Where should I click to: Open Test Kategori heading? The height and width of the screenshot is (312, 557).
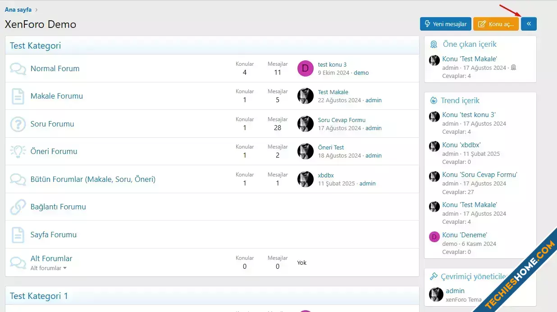pyautogui.click(x=36, y=45)
